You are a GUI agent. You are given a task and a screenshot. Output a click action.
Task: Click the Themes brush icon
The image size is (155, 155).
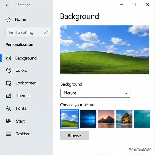tap(9, 96)
